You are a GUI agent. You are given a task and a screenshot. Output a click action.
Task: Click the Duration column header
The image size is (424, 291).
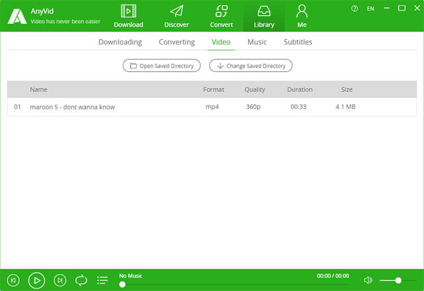(300, 90)
